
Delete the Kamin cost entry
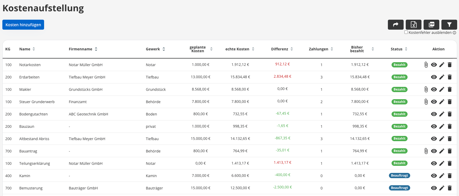(450, 176)
